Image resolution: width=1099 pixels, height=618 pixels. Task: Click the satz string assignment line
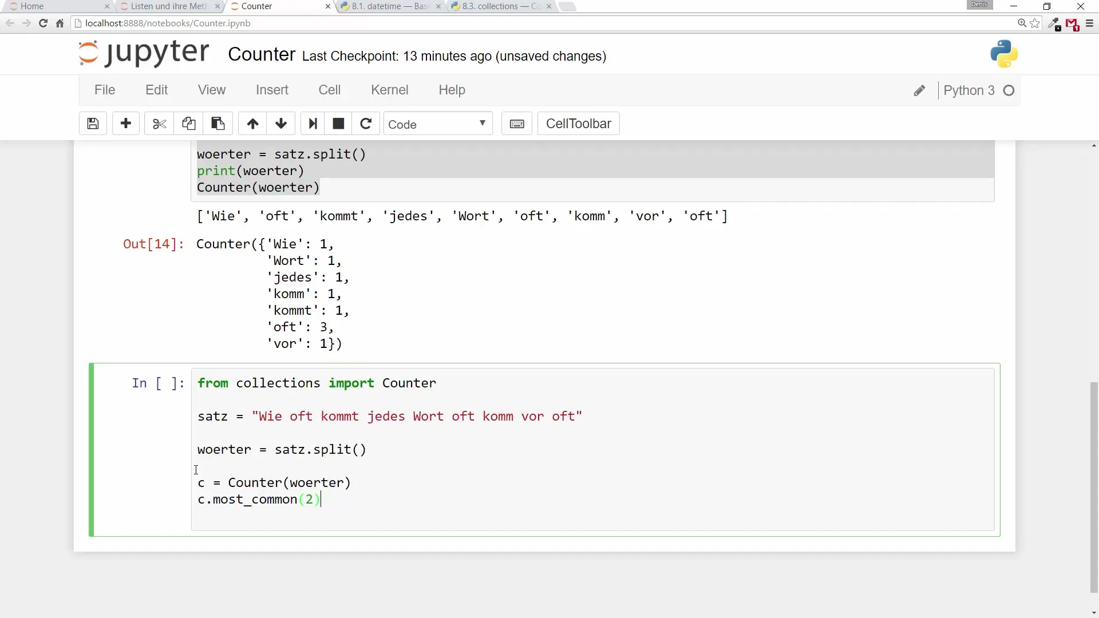(390, 416)
